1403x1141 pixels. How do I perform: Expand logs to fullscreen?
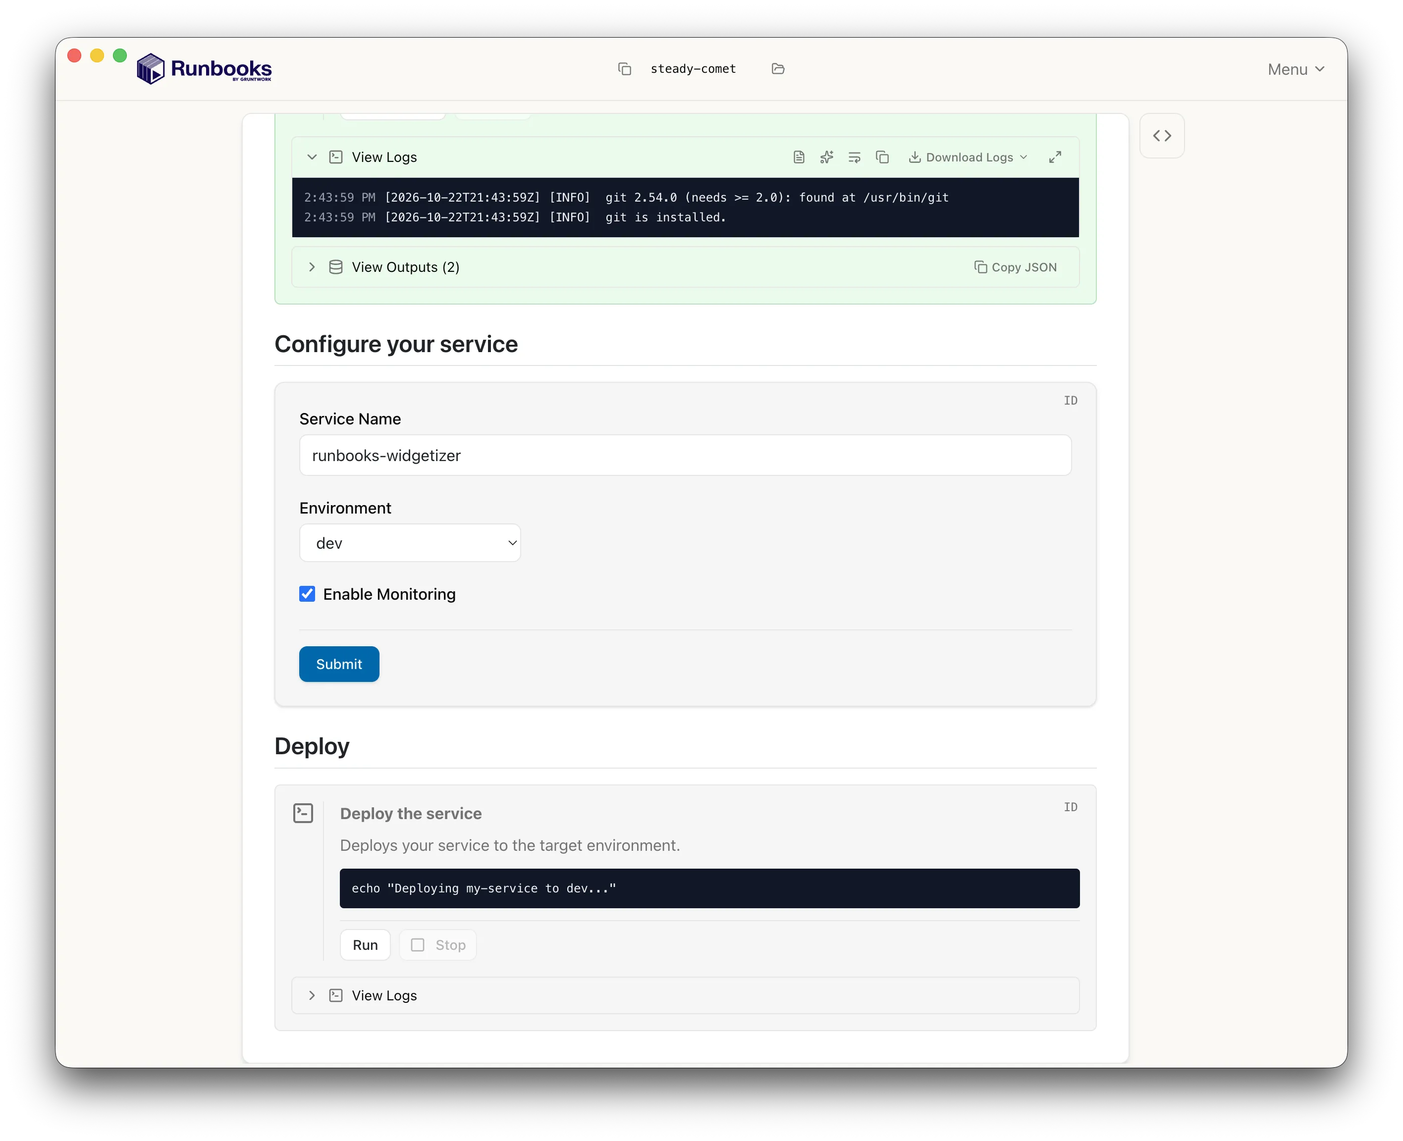tap(1055, 157)
